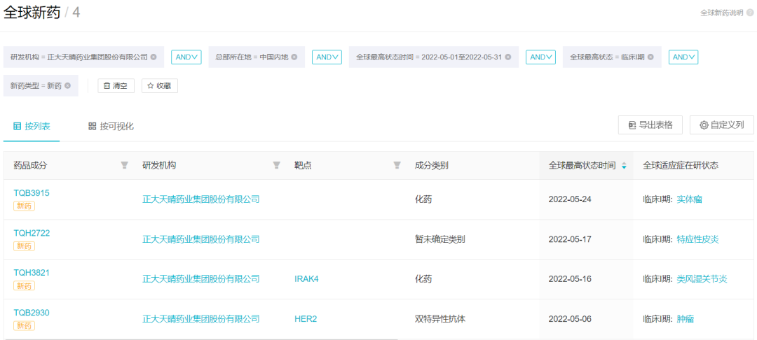Remove the 总部所在地 filter chip
The width and height of the screenshot is (757, 340).
pyautogui.click(x=294, y=57)
